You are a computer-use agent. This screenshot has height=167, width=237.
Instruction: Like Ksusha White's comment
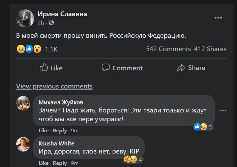(x=43, y=163)
